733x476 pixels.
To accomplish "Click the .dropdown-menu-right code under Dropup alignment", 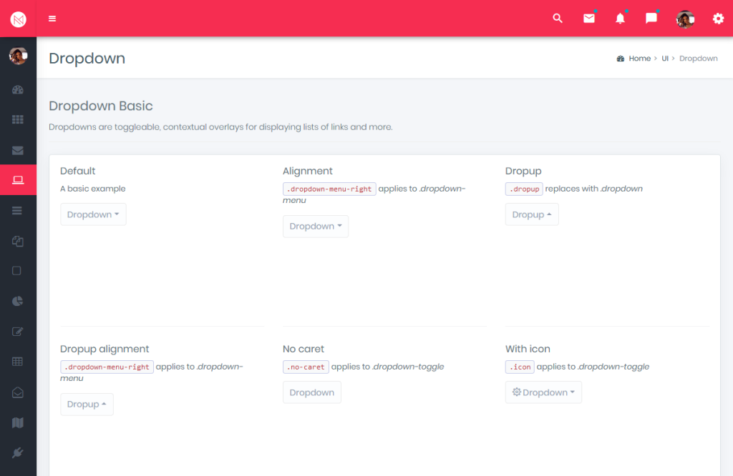I will pos(107,367).
